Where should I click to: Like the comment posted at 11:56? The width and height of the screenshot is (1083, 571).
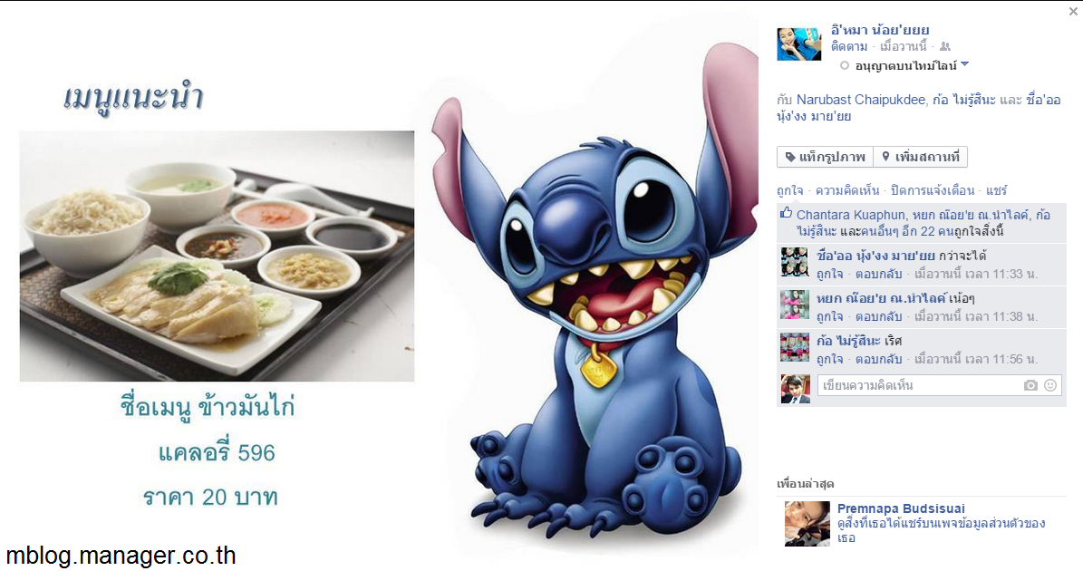coord(829,359)
